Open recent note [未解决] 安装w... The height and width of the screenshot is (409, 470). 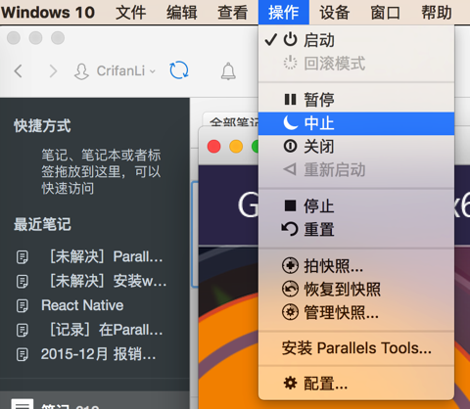108,281
